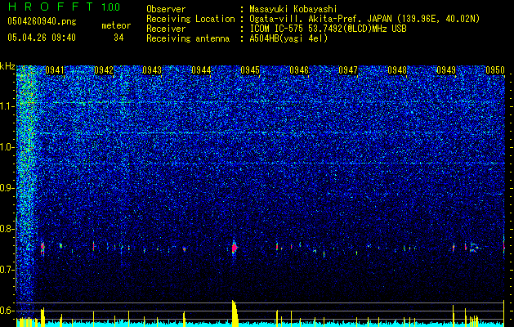The width and height of the screenshot is (514, 327).
Task: Click the 0948 time marker
Action: point(397,70)
